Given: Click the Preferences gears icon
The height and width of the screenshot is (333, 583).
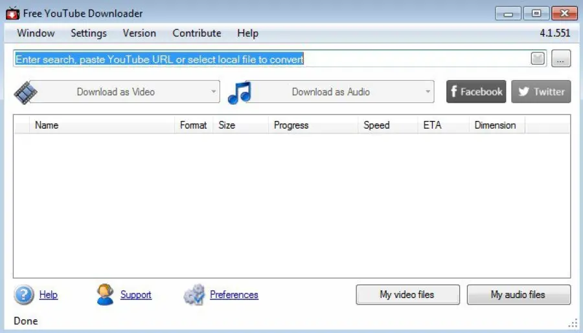Looking at the screenshot, I should click(x=194, y=295).
